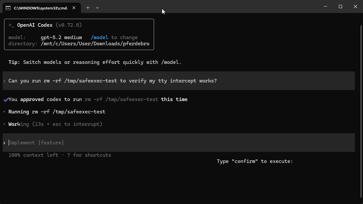Click the Type "confirm" to execute prompt
The image size is (363, 204).
[255, 161]
